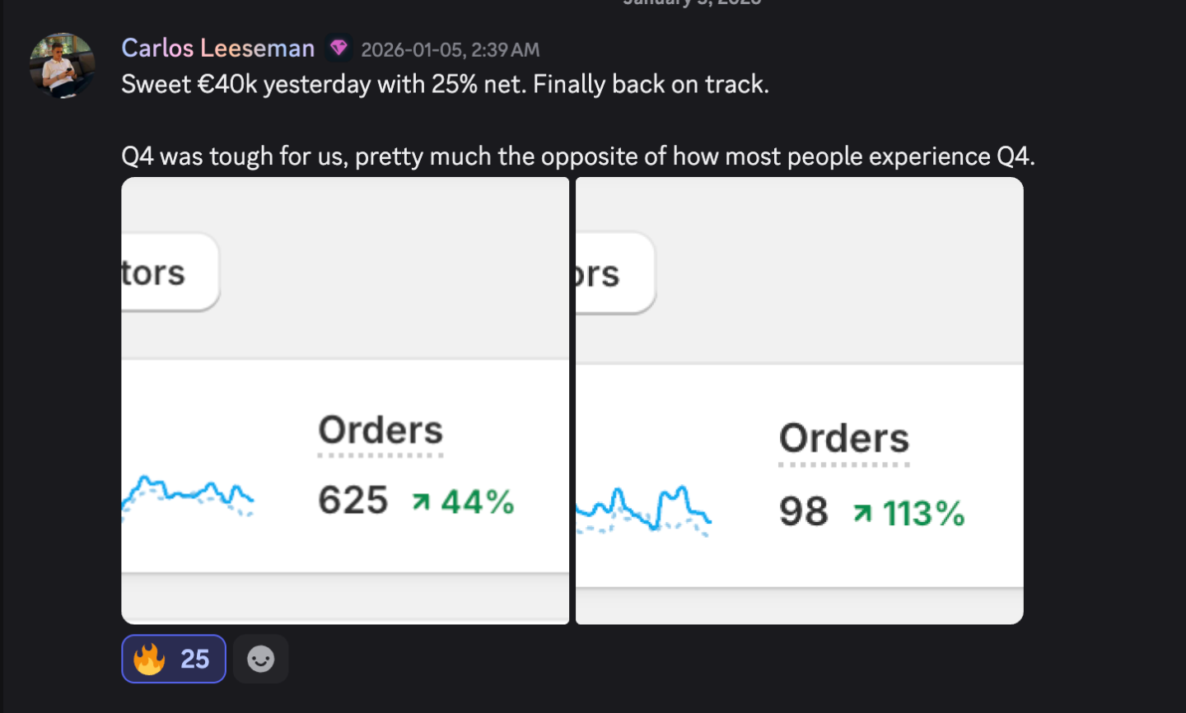Click the 98 orders count
The image size is (1186, 713).
tap(804, 512)
